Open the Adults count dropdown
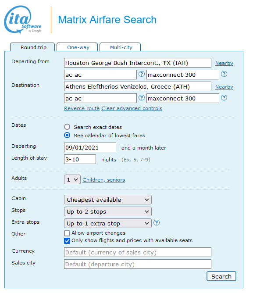Viewport: 253px width, 293px height. (x=72, y=179)
